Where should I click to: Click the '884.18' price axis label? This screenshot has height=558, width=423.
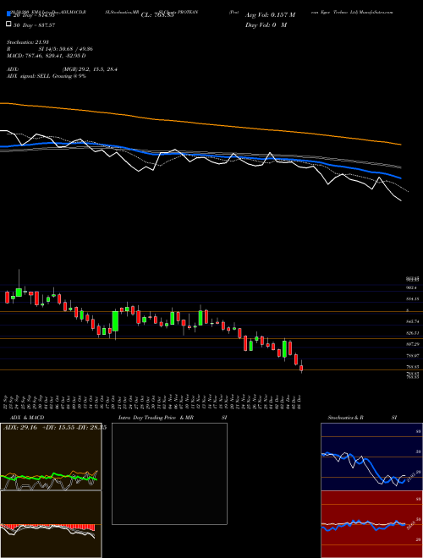coord(412,299)
